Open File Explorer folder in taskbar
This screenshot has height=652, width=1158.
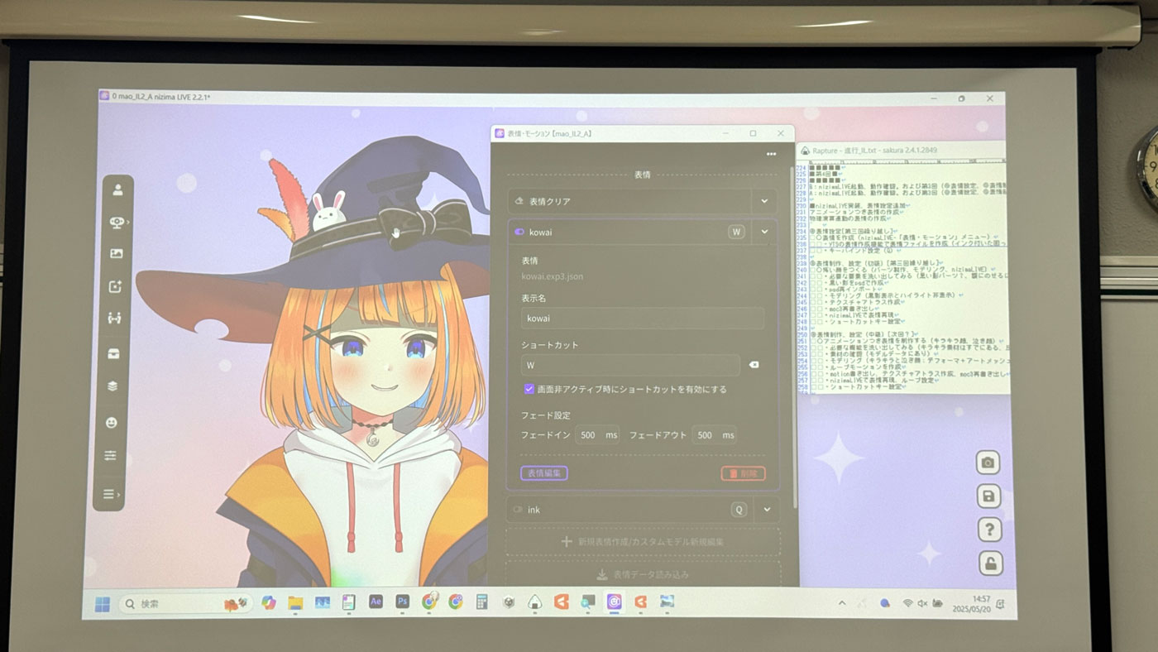pos(295,602)
